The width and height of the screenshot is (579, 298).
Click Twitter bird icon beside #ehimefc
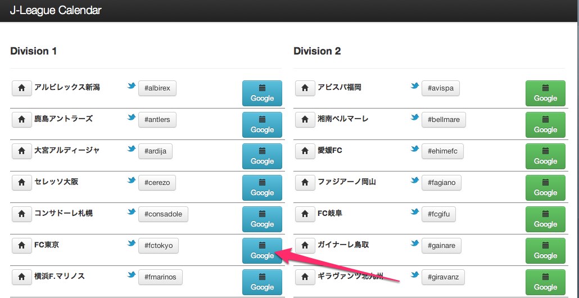(415, 148)
